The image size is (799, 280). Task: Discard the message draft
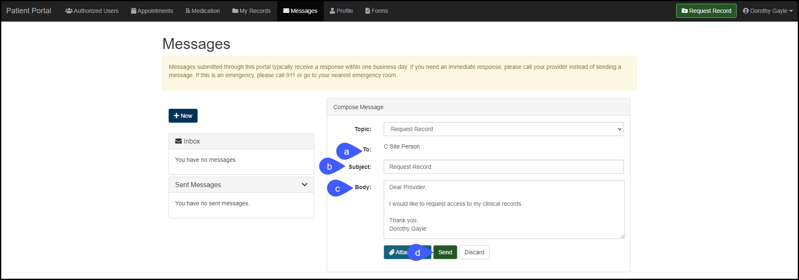click(474, 252)
